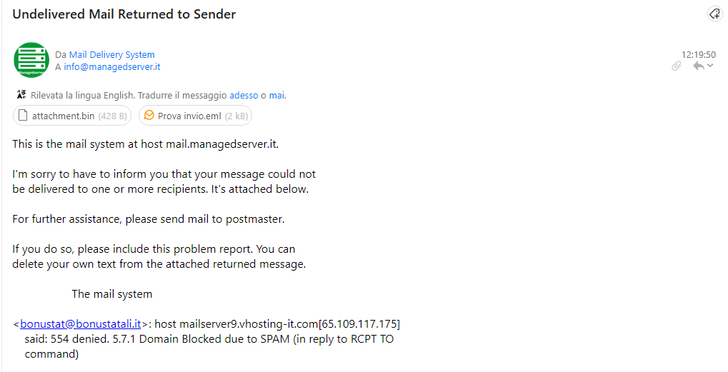The image size is (728, 372).
Task: Click the 554 denied Domain Blocked error line
Action: (x=209, y=339)
